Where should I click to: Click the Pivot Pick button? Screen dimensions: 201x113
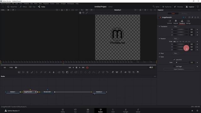[x=176, y=53]
